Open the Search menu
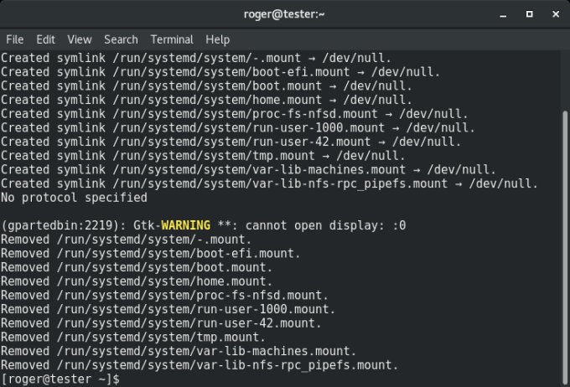Image resolution: width=570 pixels, height=387 pixels. pyautogui.click(x=121, y=39)
